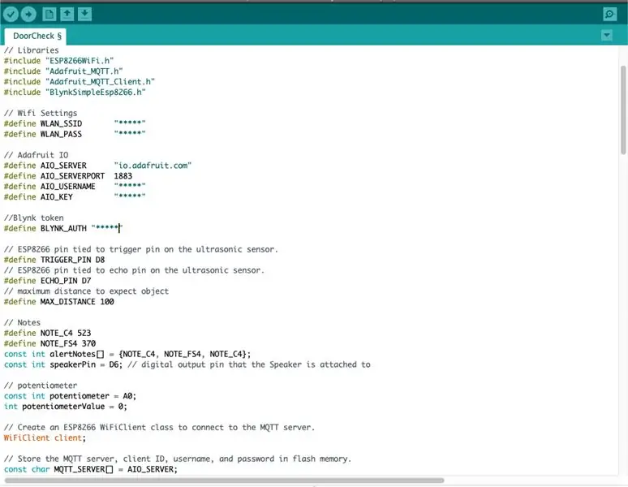Select the DoorCheck sketch tab
The width and height of the screenshot is (628, 487).
[x=36, y=36]
